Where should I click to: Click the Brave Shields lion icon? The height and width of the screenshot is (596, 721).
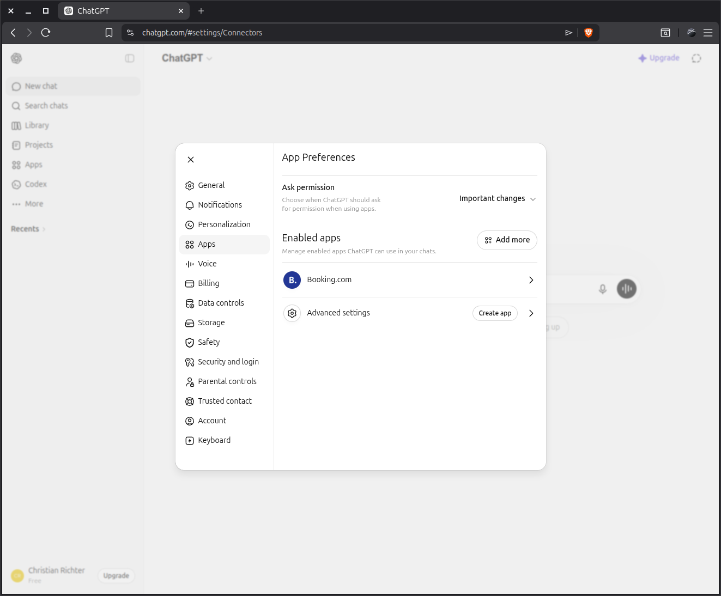[x=589, y=33]
